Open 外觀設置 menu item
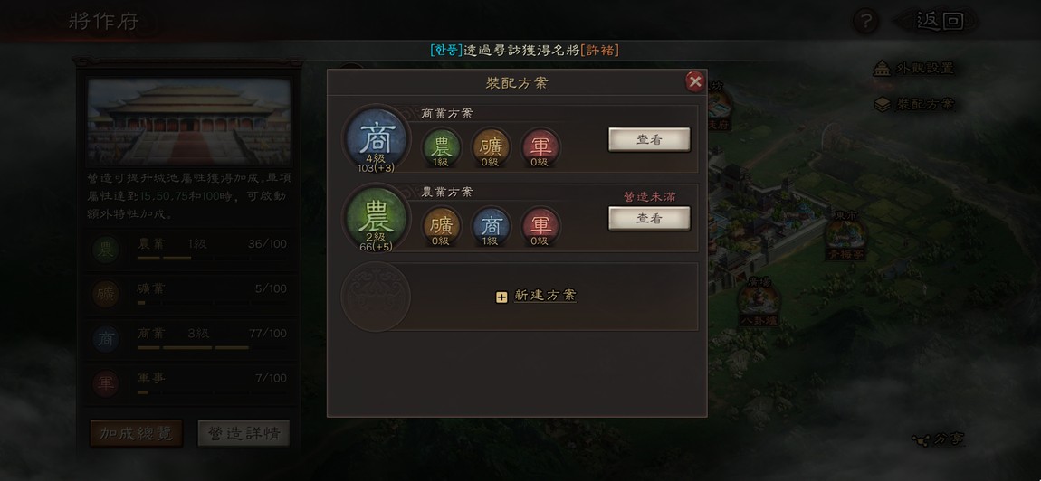1041x481 pixels. pos(914,69)
